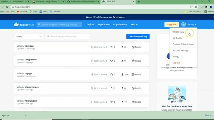The width and height of the screenshot is (214, 120).
Task: Click the agent.jar downloaded file
Action: [5, 115]
